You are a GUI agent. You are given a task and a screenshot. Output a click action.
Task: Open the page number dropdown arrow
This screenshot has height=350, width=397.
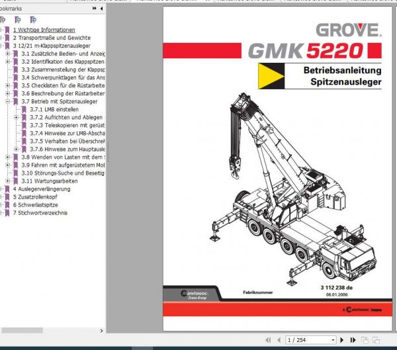point(333,340)
